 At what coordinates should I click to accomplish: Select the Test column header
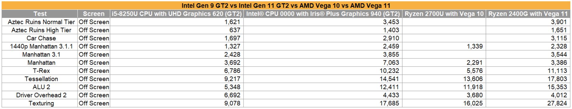[40, 14]
